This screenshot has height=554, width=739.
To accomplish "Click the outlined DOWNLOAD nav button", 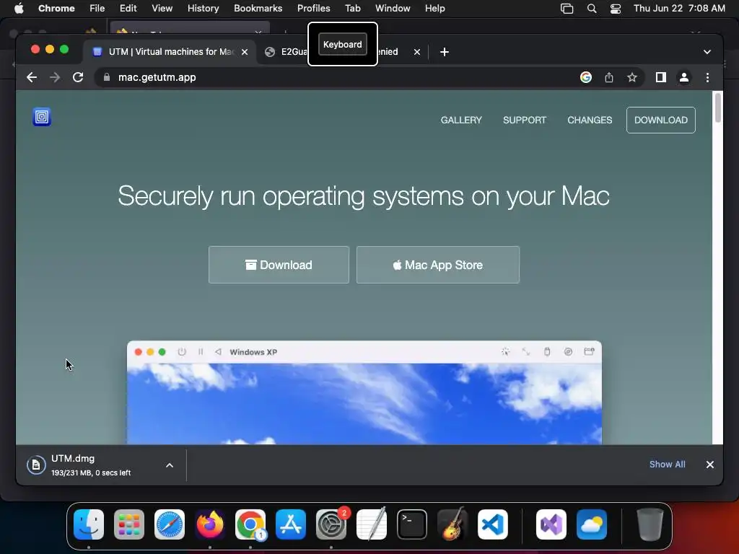I will pos(661,120).
